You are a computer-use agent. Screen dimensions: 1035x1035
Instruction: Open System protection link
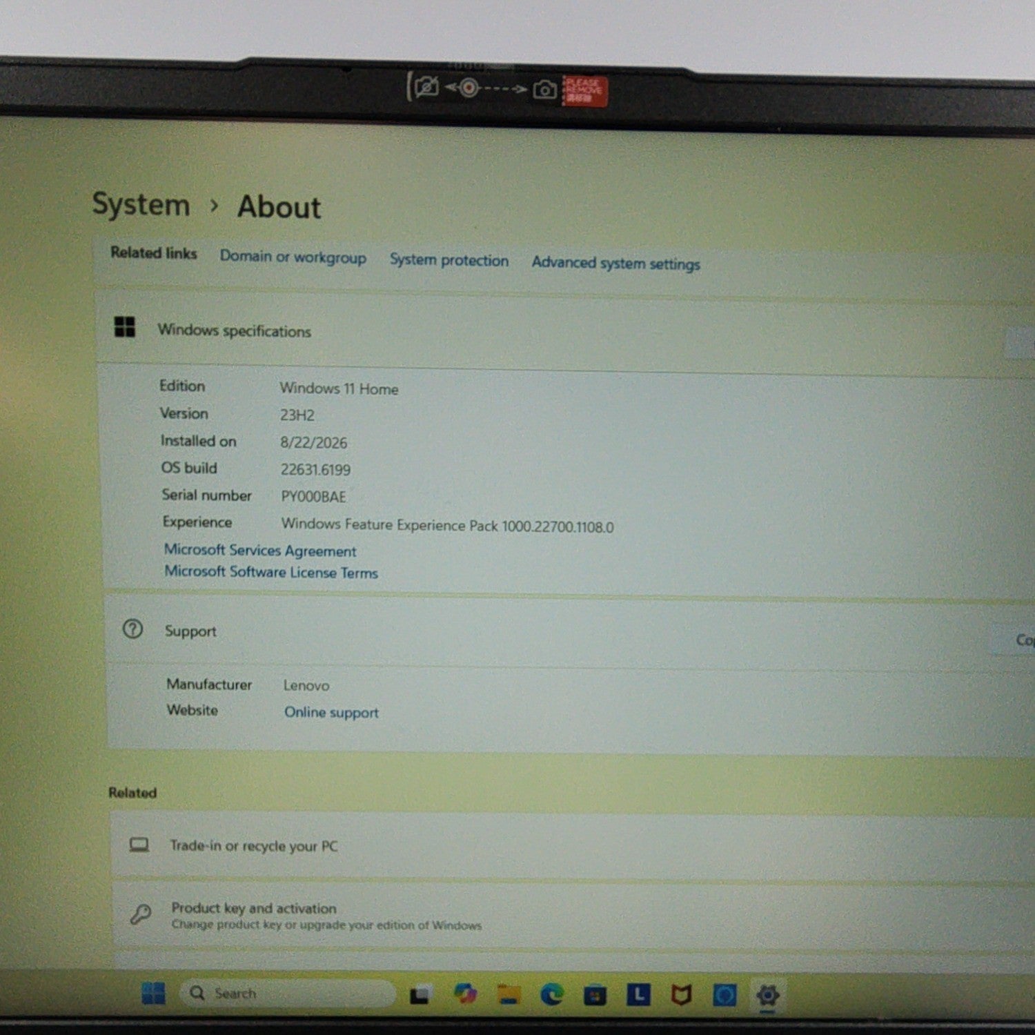(449, 260)
